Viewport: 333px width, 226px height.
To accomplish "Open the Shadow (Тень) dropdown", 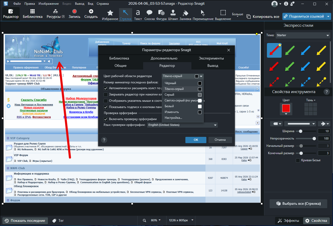I will click(311, 100).
